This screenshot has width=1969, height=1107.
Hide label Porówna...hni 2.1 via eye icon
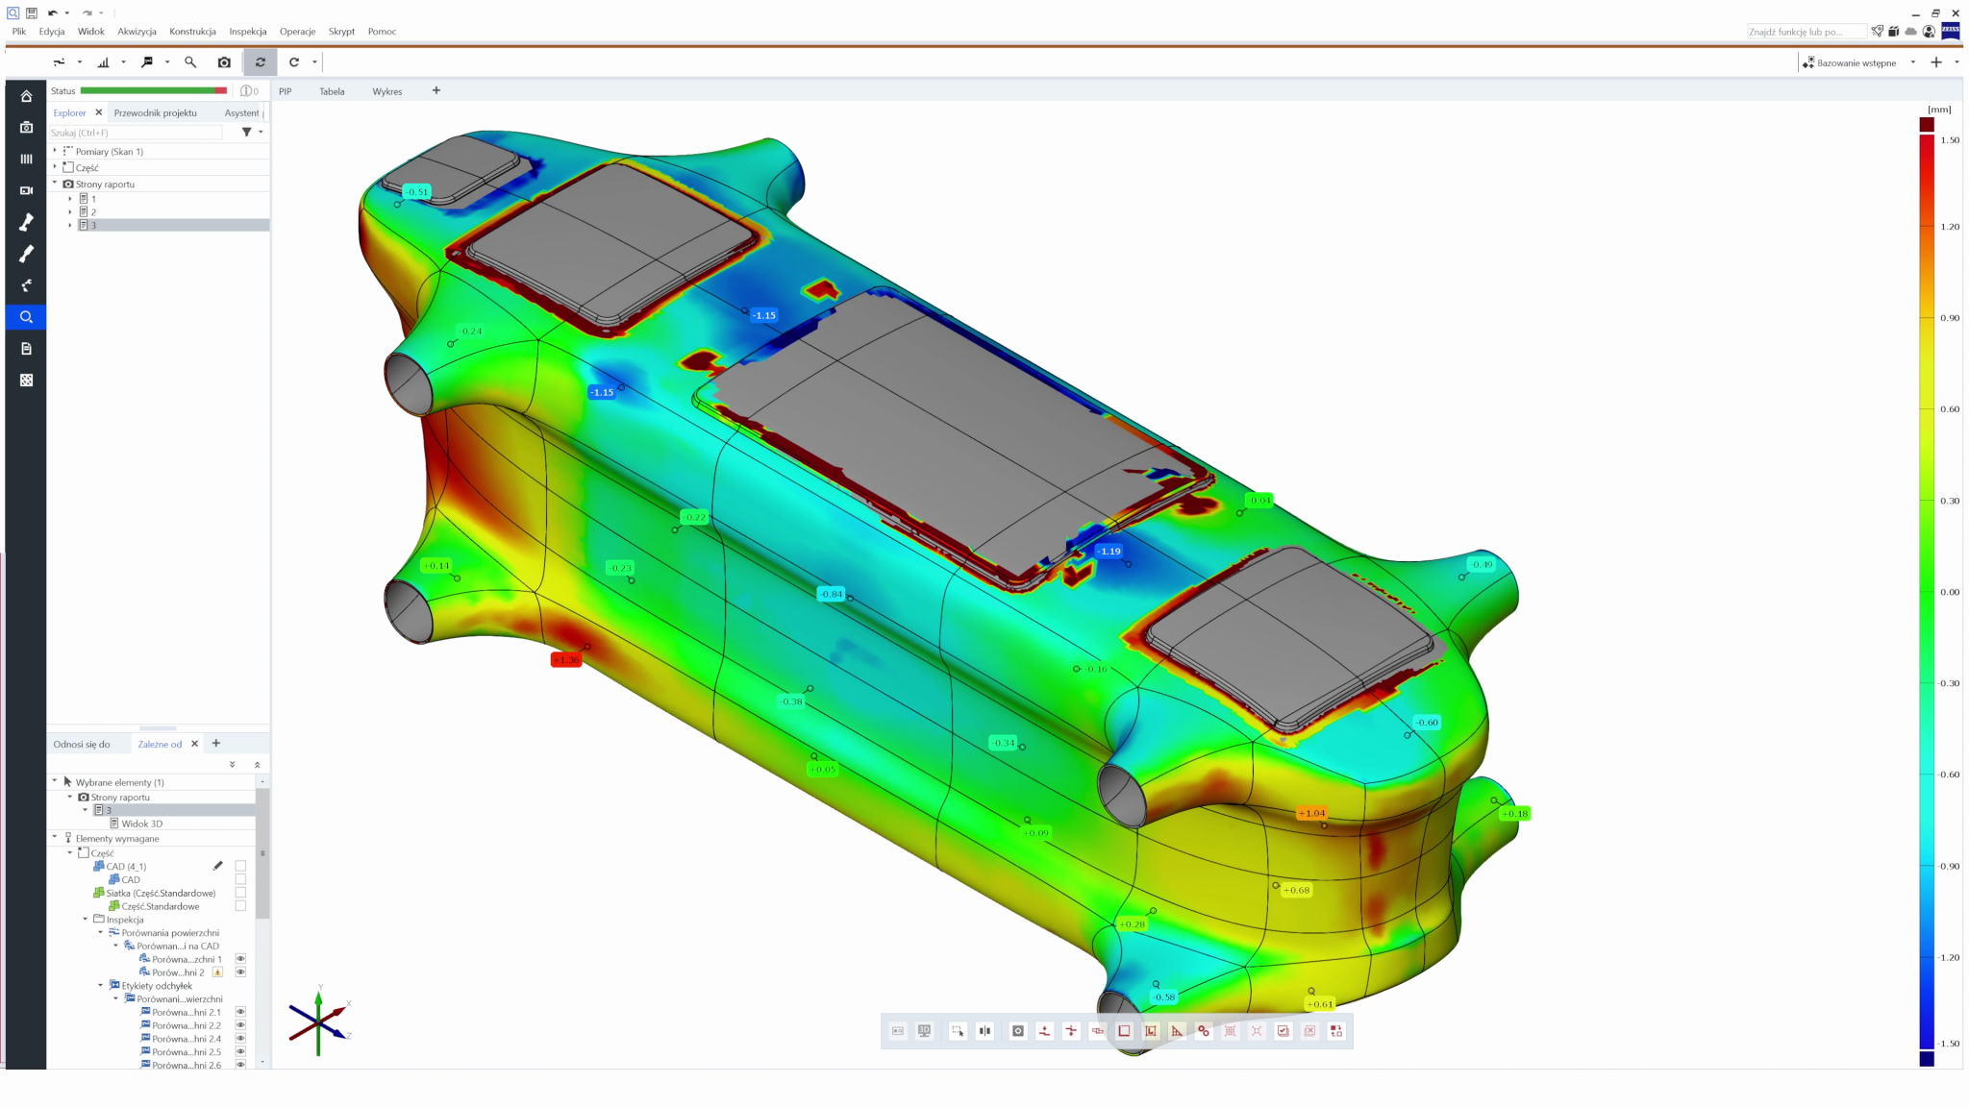(240, 1012)
